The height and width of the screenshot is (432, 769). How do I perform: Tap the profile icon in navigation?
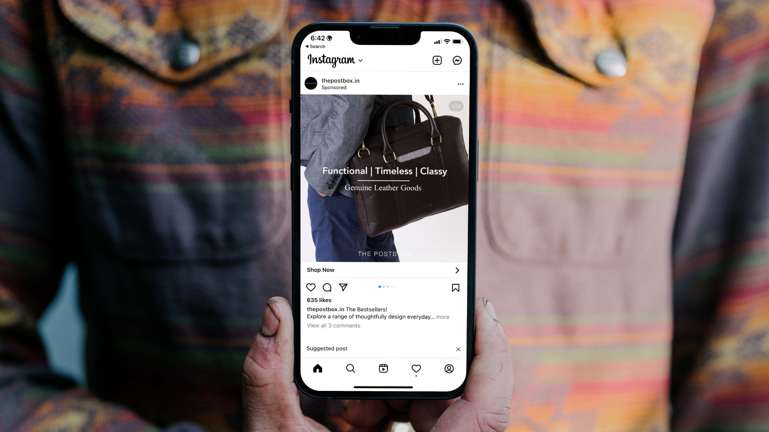[448, 368]
